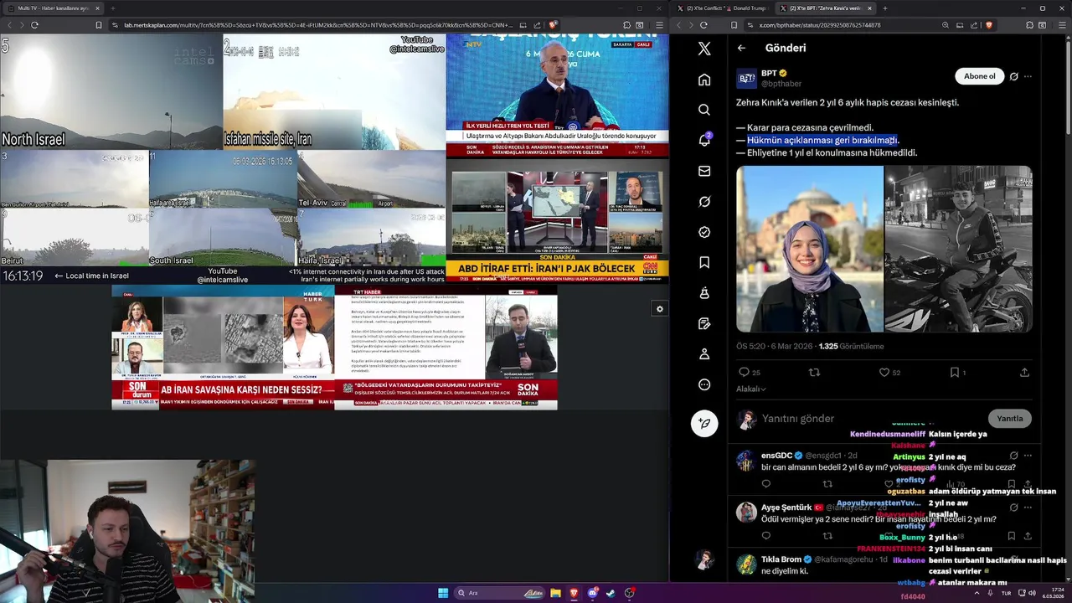Viewport: 1072px width, 603px height.
Task: Click taskbar Ara search box
Action: 500,593
